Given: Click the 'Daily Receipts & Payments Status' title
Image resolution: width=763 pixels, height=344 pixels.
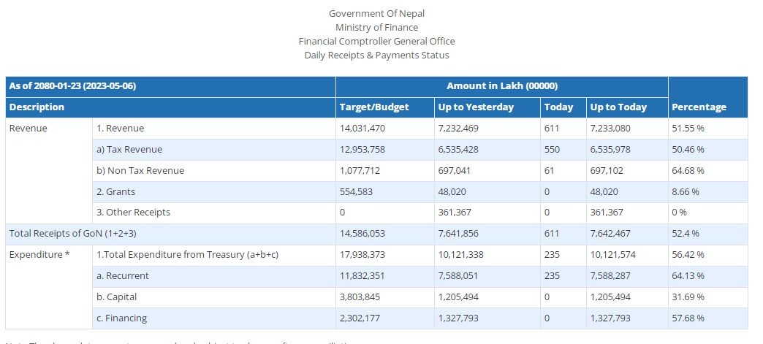Looking at the screenshot, I should 376,56.
